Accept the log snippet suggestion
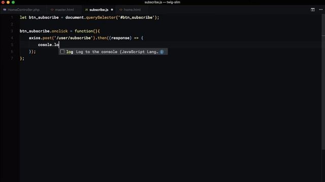The width and height of the screenshot is (325, 182). (113, 52)
